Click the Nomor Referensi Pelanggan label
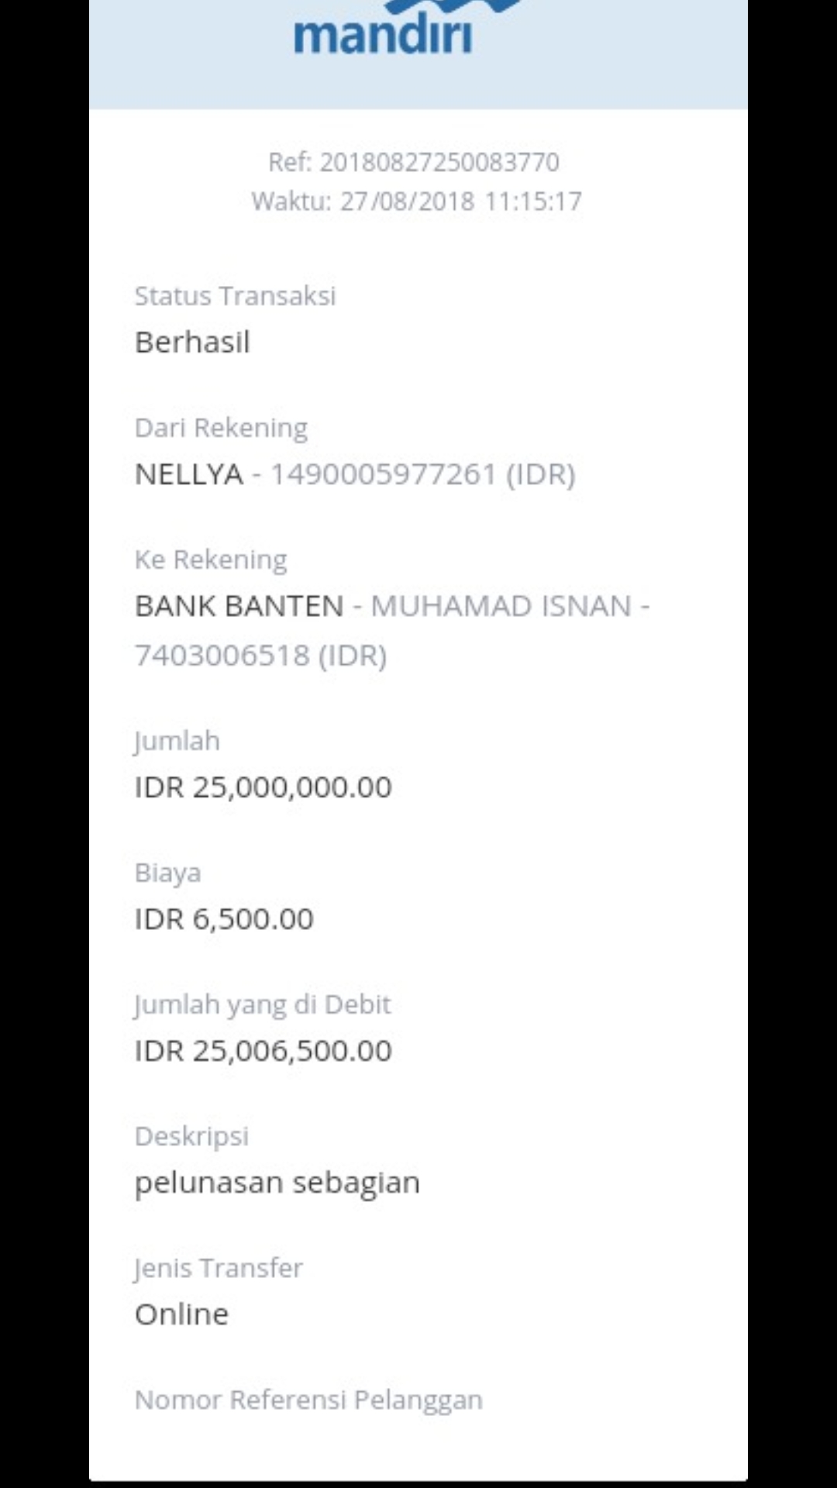The height and width of the screenshot is (1488, 837). 308,1400
